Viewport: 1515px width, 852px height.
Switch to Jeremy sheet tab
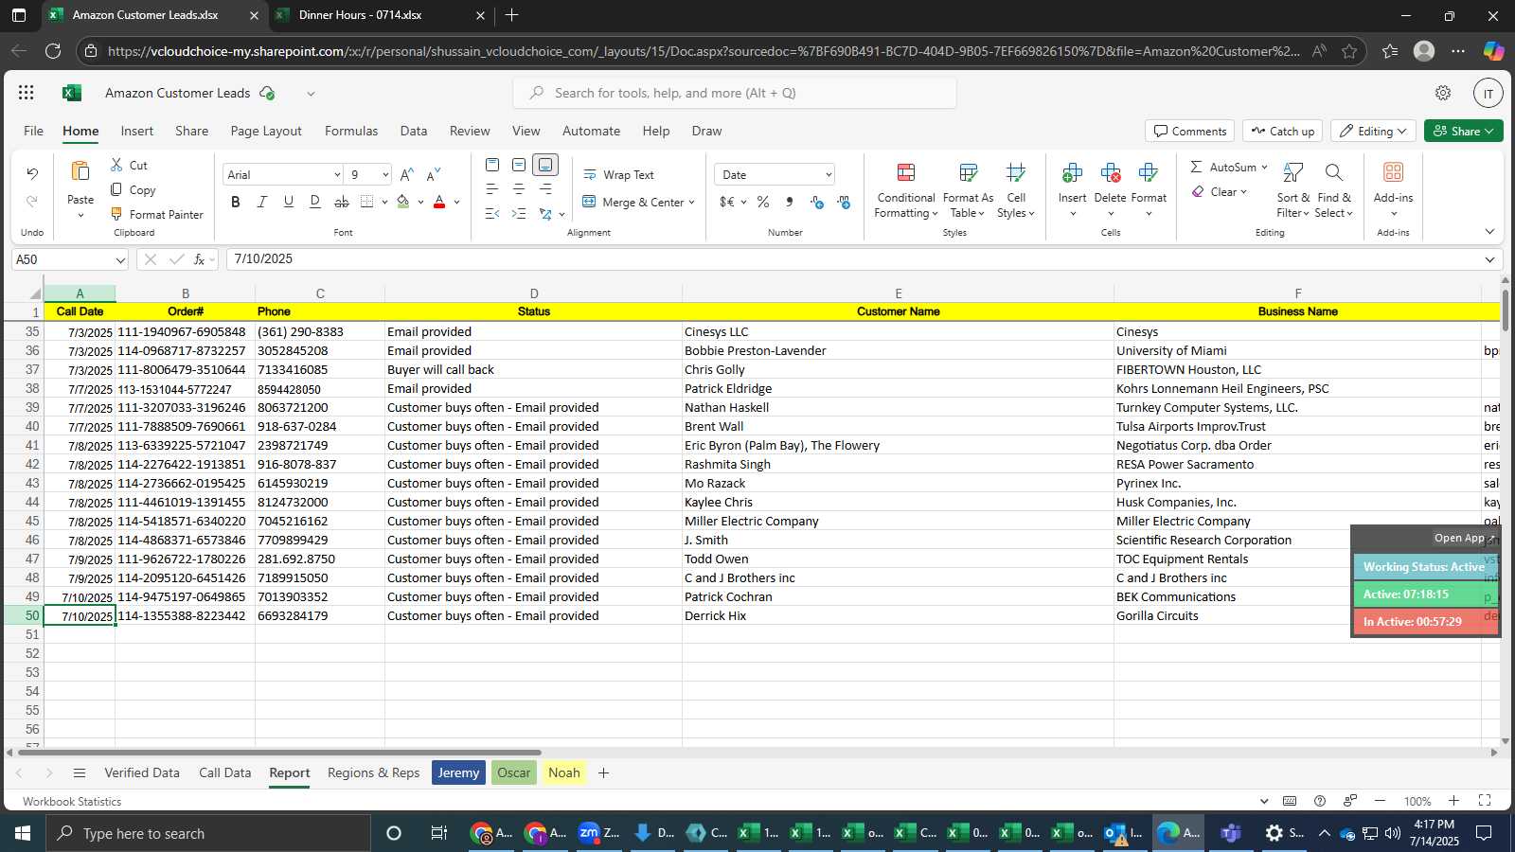pos(458,773)
